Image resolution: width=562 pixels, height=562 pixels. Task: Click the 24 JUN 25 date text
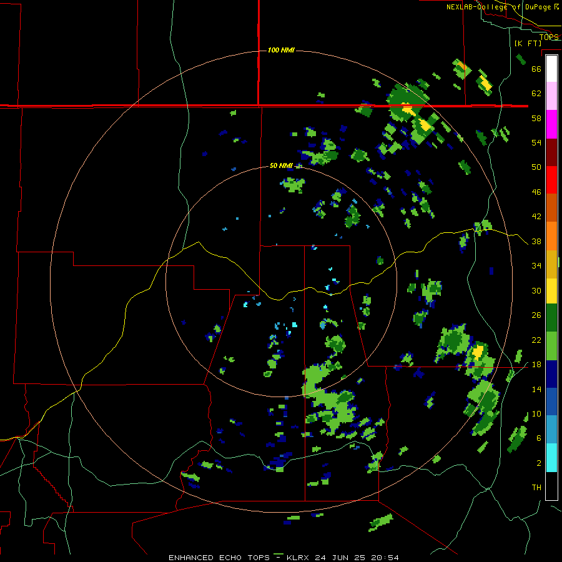tap(340, 558)
